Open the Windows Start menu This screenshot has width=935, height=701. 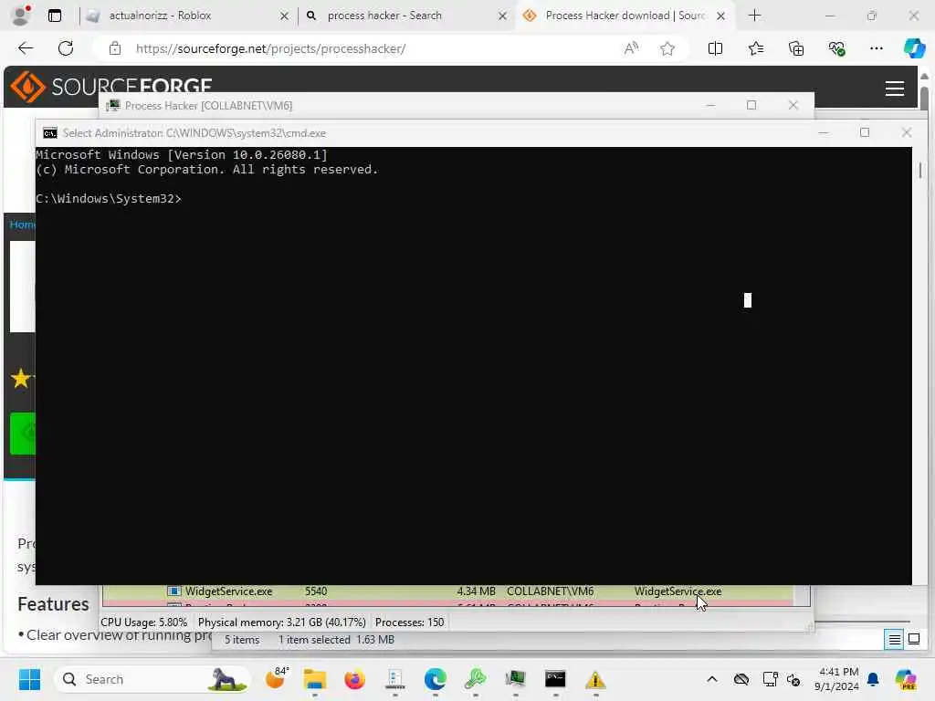(29, 679)
